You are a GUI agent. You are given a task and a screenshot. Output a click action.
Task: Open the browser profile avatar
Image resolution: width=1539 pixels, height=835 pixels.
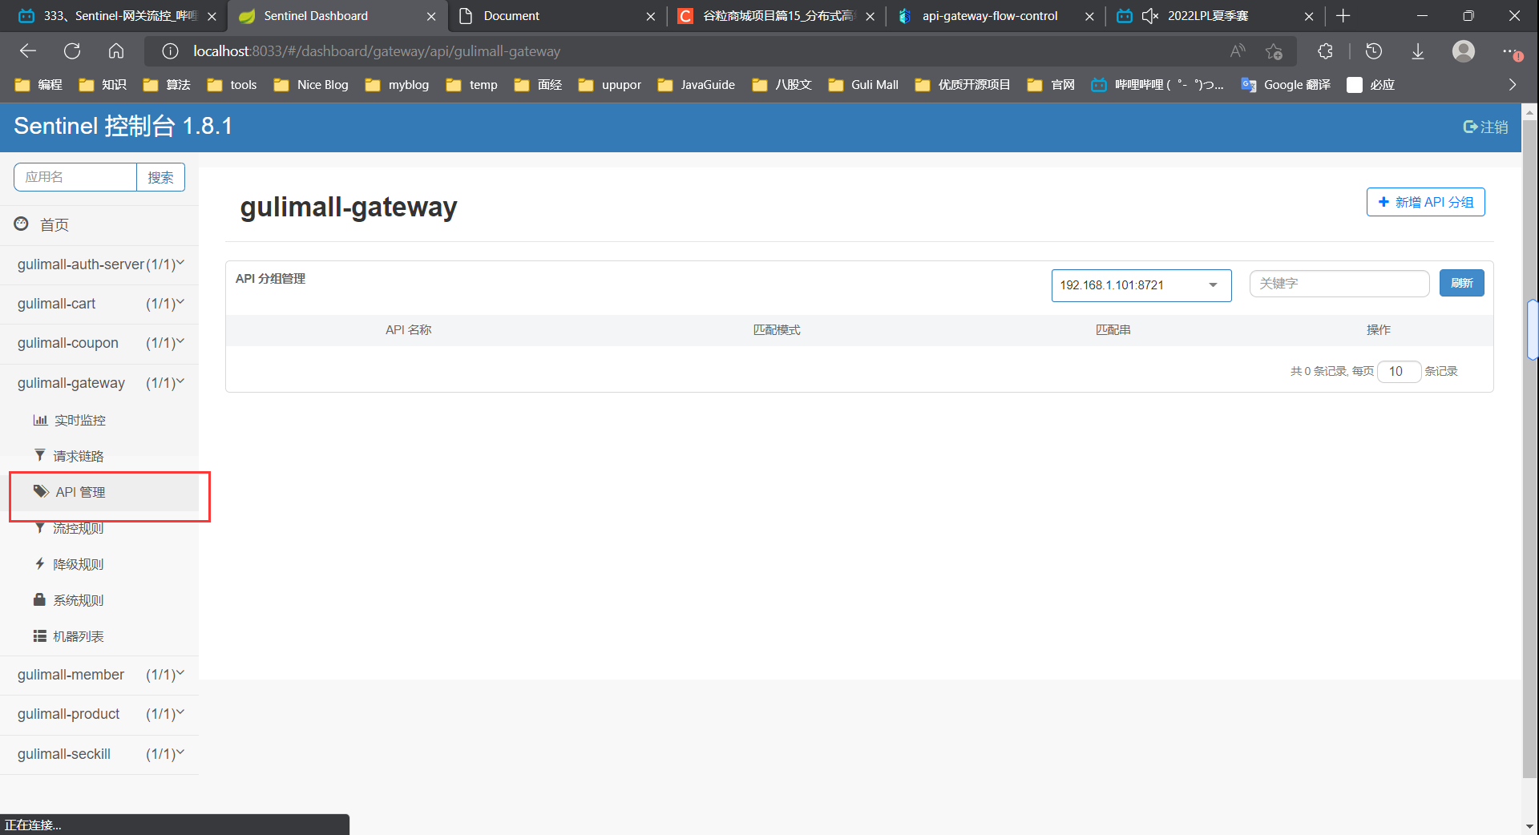tap(1464, 51)
